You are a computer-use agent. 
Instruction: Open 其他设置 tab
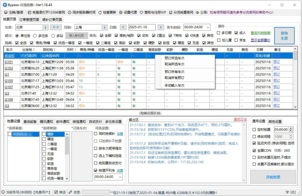tap(275, 122)
